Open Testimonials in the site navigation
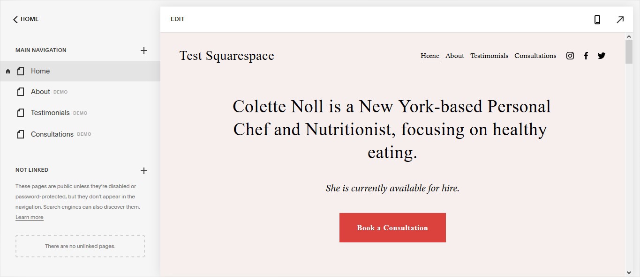 click(x=489, y=56)
